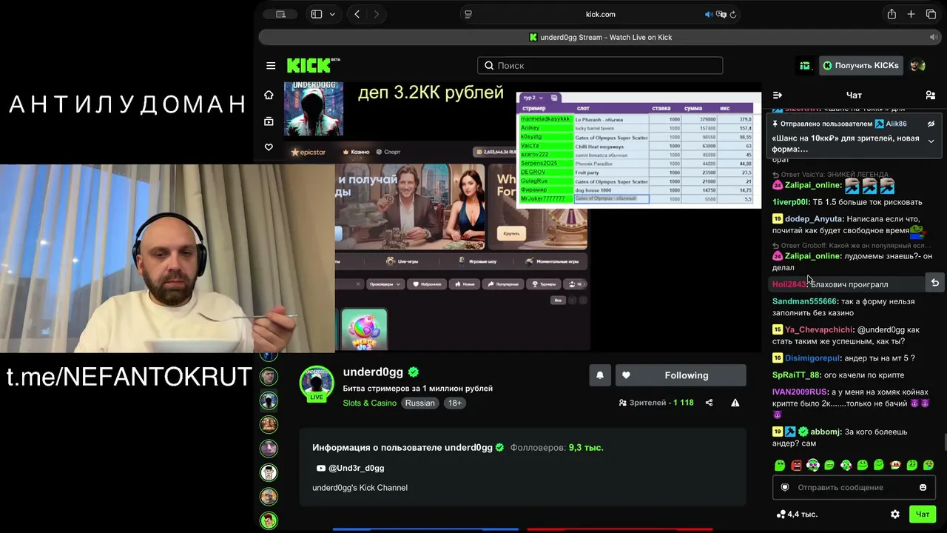Click the chat panel scrollbar

coord(944,443)
